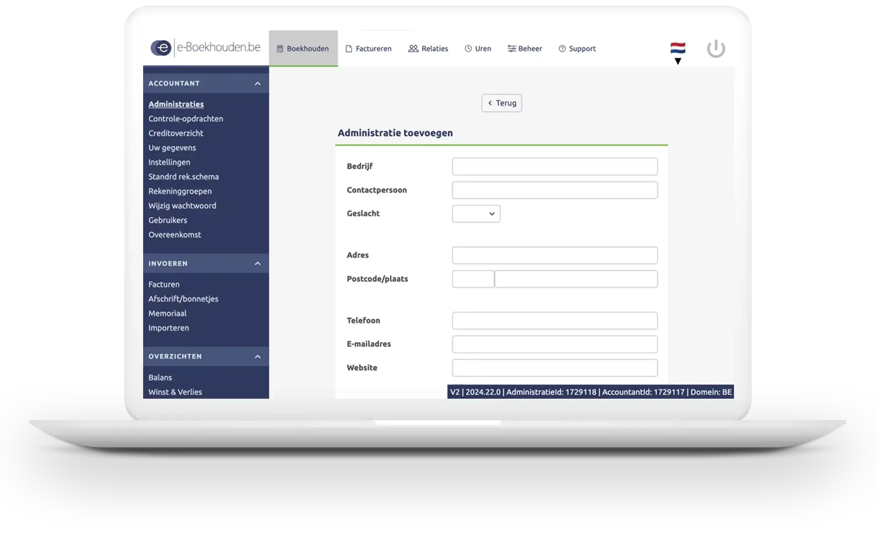Open Afschrift/bonnetjes under Invoeren

(x=183, y=299)
